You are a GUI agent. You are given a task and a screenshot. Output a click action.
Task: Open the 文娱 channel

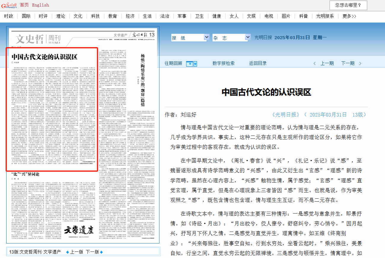coord(252,16)
